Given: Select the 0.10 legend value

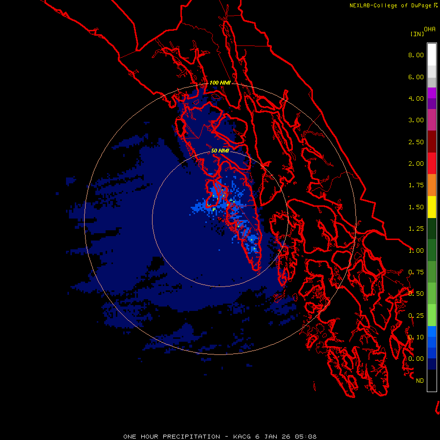Looking at the screenshot, I should point(416,337).
